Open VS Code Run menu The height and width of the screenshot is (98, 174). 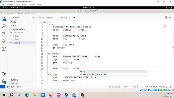(22, 14)
